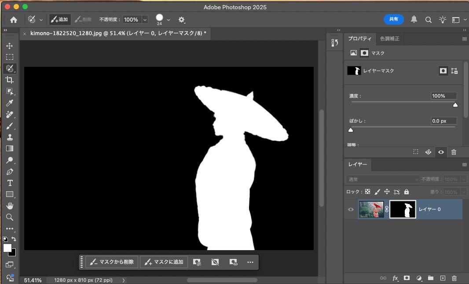Create new adjustment layer icon
Viewport: 469px width, 284px height.
pyautogui.click(x=419, y=278)
